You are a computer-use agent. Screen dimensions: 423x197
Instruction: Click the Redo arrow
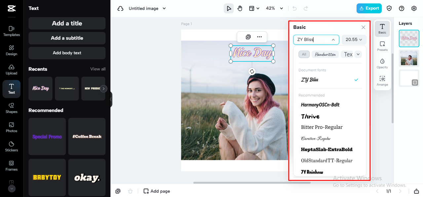(x=306, y=9)
